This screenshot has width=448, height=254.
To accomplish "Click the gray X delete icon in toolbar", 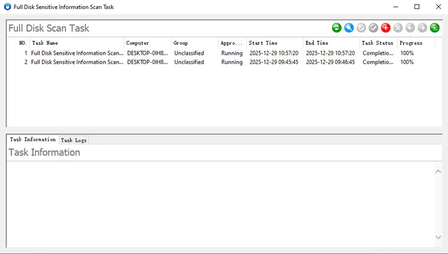I will pos(398,27).
